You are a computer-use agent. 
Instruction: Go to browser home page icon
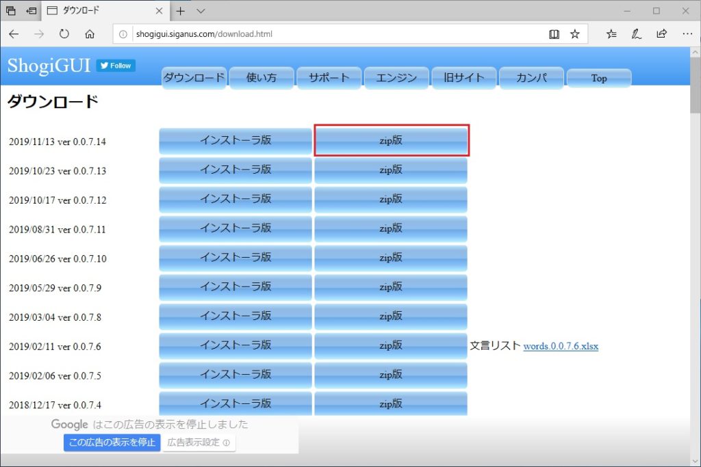point(90,34)
